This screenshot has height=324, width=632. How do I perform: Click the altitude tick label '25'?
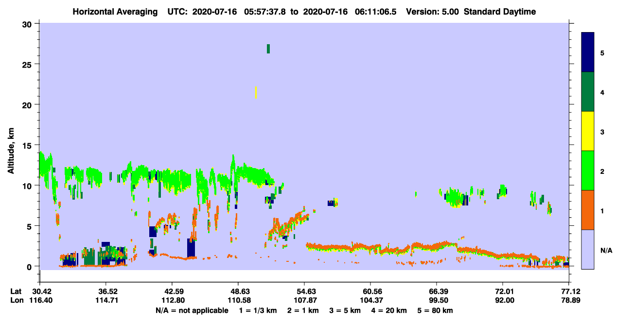pos(27,64)
